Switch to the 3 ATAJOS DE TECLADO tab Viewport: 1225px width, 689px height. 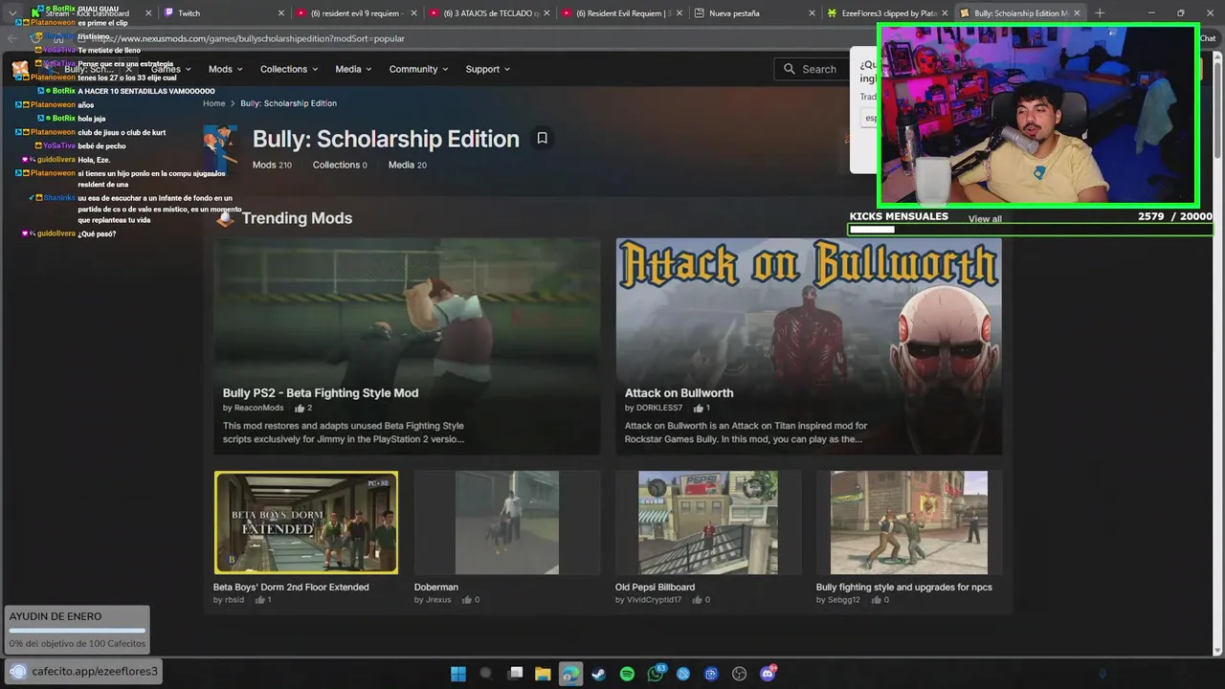point(490,13)
